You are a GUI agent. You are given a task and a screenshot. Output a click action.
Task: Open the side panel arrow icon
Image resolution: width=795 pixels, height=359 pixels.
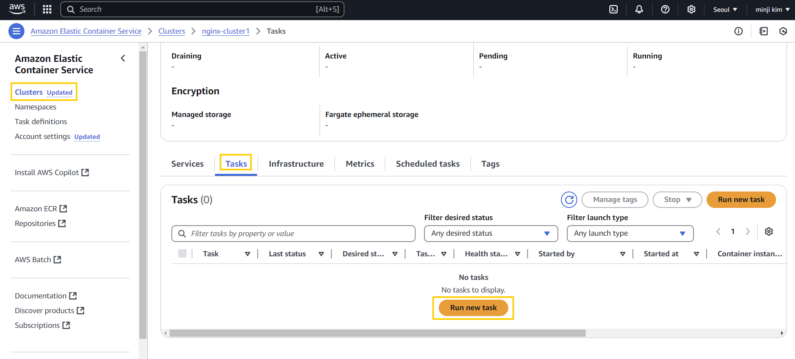tap(763, 31)
